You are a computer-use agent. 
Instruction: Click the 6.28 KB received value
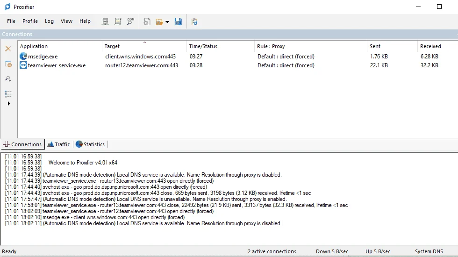429,57
